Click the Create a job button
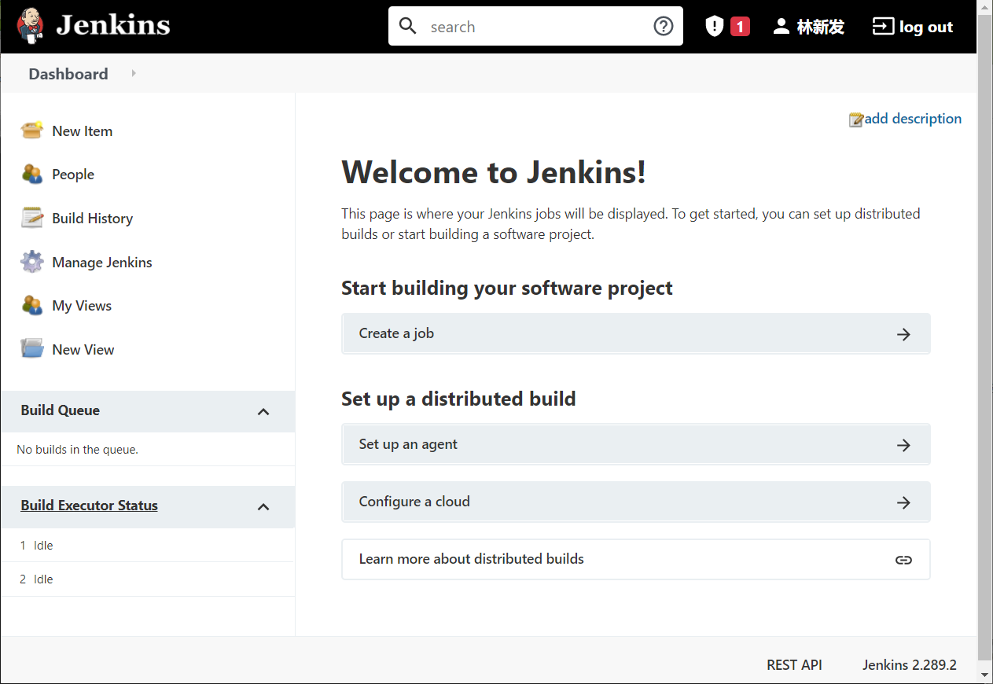 (635, 333)
